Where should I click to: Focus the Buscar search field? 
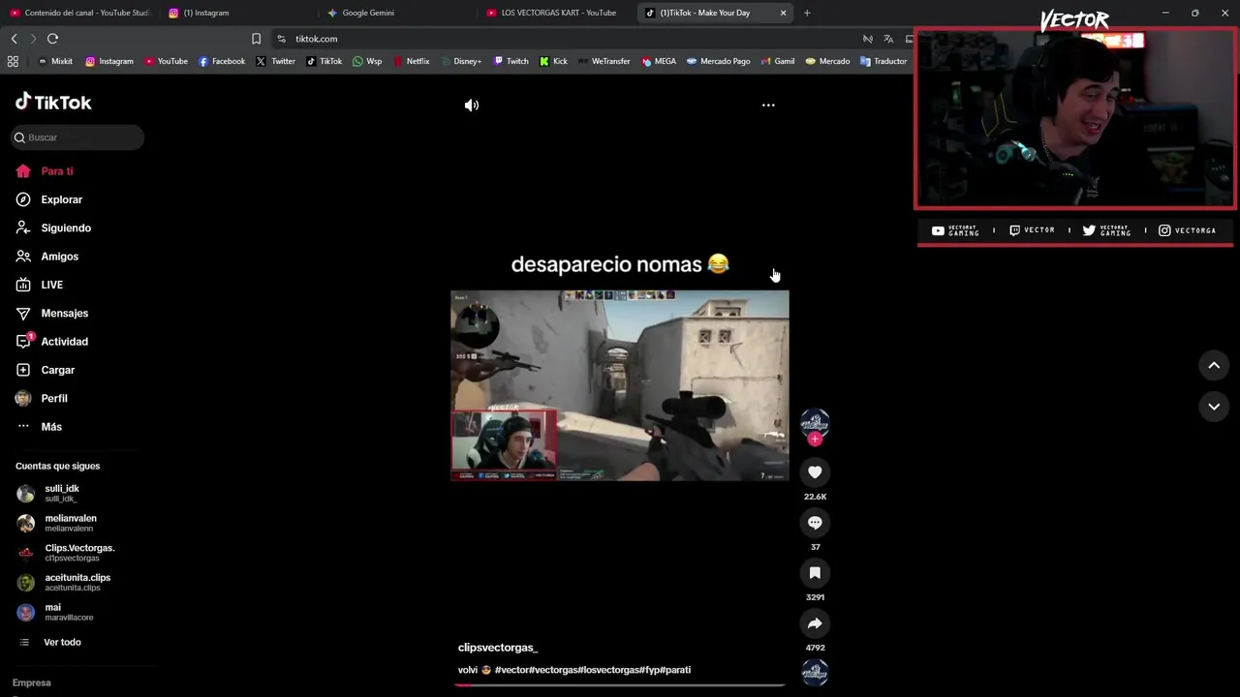77,137
